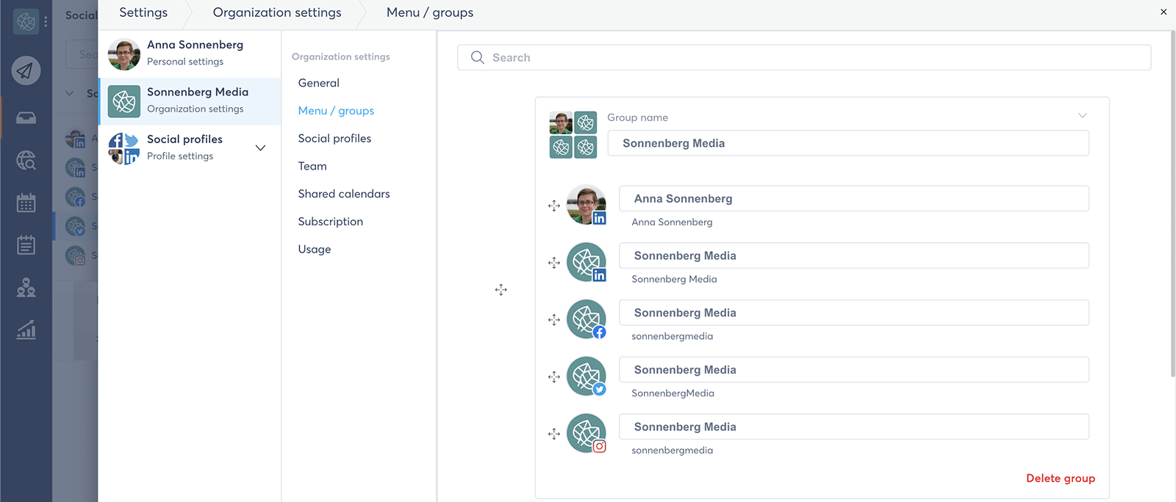Click the paper plane publish icon
1176x502 pixels.
[x=26, y=70]
